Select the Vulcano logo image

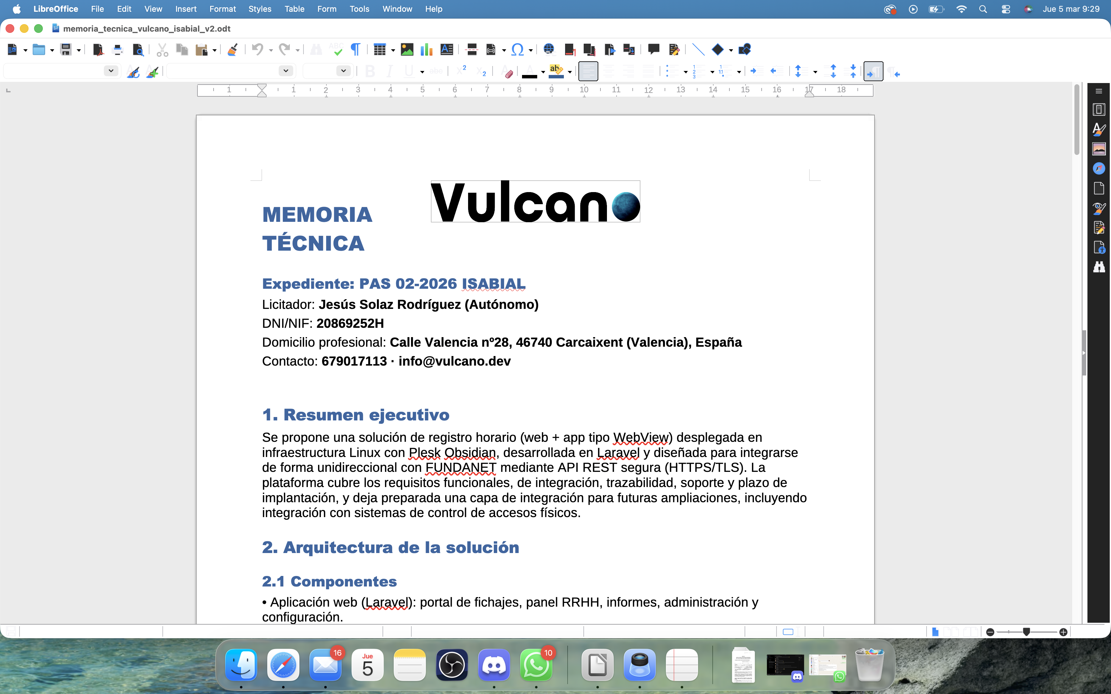pyautogui.click(x=535, y=201)
